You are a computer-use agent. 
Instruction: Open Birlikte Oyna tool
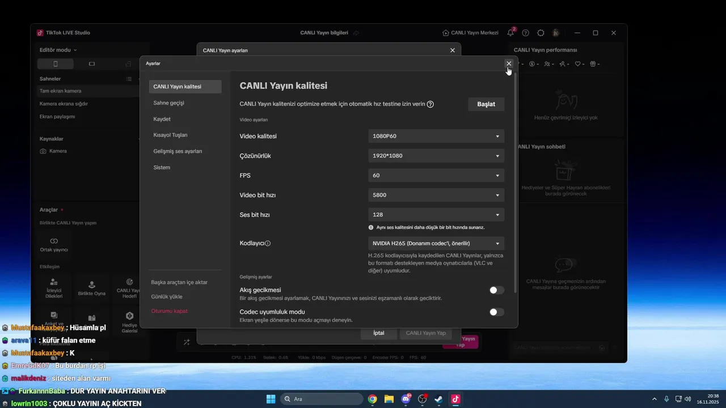[92, 288]
